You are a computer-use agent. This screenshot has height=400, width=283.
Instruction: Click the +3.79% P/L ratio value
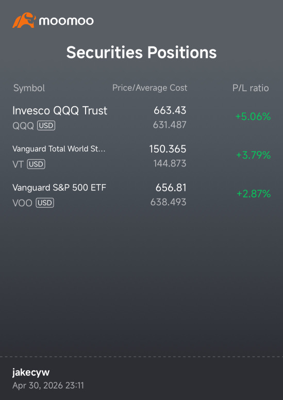pyautogui.click(x=254, y=155)
